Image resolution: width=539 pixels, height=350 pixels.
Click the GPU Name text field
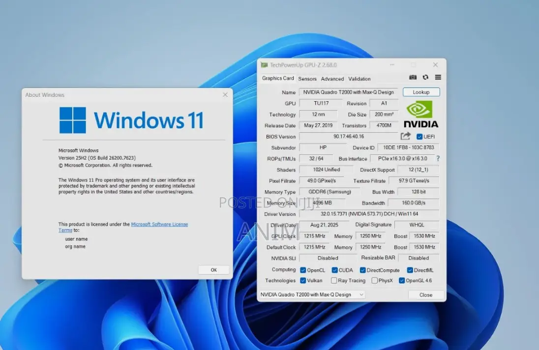click(348, 92)
